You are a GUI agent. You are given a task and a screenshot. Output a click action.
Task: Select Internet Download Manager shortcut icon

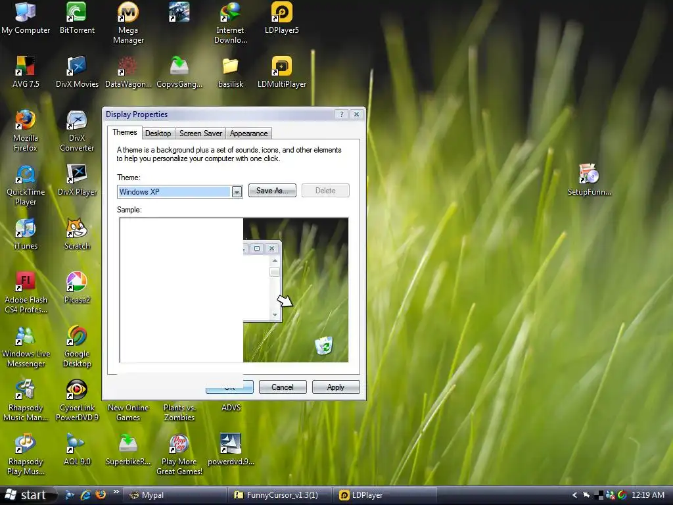click(x=230, y=24)
